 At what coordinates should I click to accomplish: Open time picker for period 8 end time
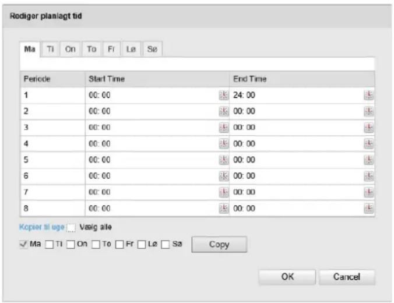368,208
